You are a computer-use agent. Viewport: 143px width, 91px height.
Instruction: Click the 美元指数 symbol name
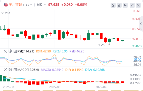point(15,5)
